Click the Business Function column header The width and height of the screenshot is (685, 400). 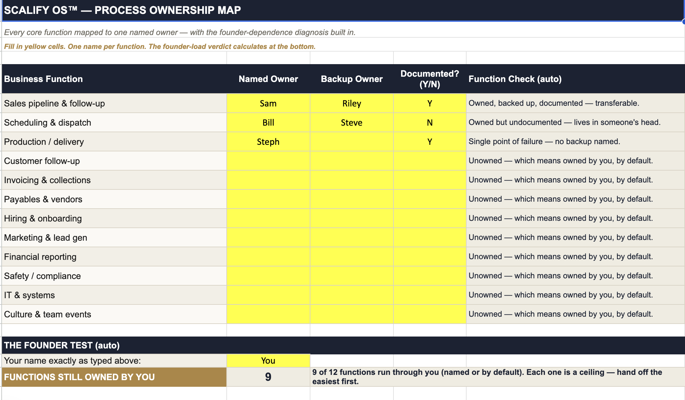tap(114, 79)
